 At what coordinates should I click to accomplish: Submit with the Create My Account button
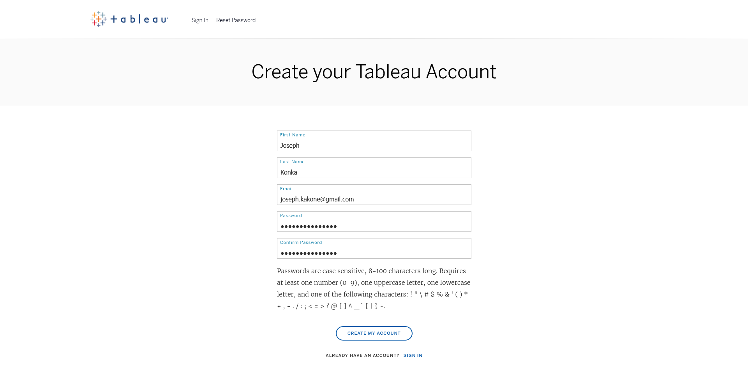tap(374, 333)
